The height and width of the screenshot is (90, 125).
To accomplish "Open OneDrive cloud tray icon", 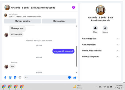I will (x=100, y=87).
